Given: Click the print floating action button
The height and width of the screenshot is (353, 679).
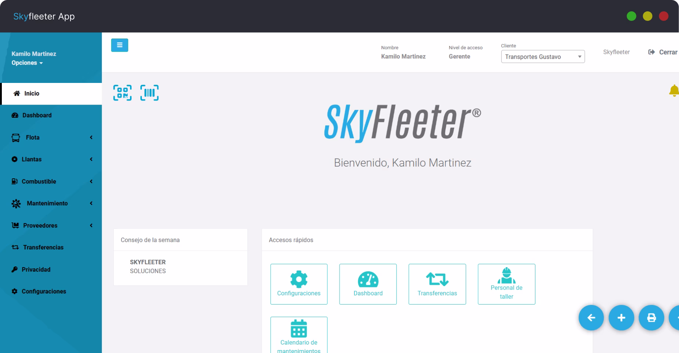Looking at the screenshot, I should [651, 317].
